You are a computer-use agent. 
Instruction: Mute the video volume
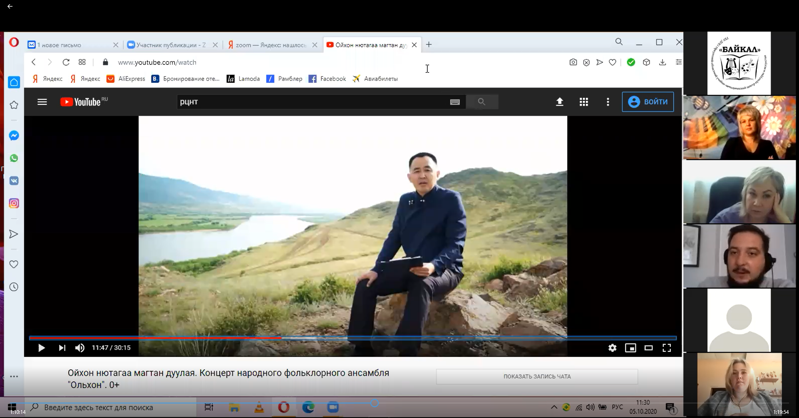[79, 348]
